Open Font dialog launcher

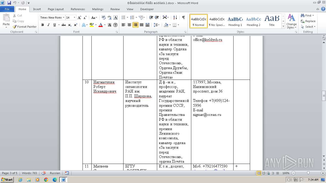pos(117,32)
